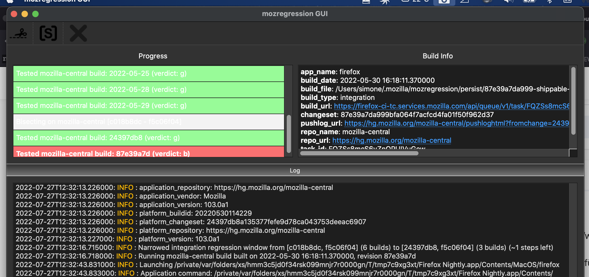Select the bad build 87e39a7d row
This screenshot has height=277, width=589.
coord(148,153)
